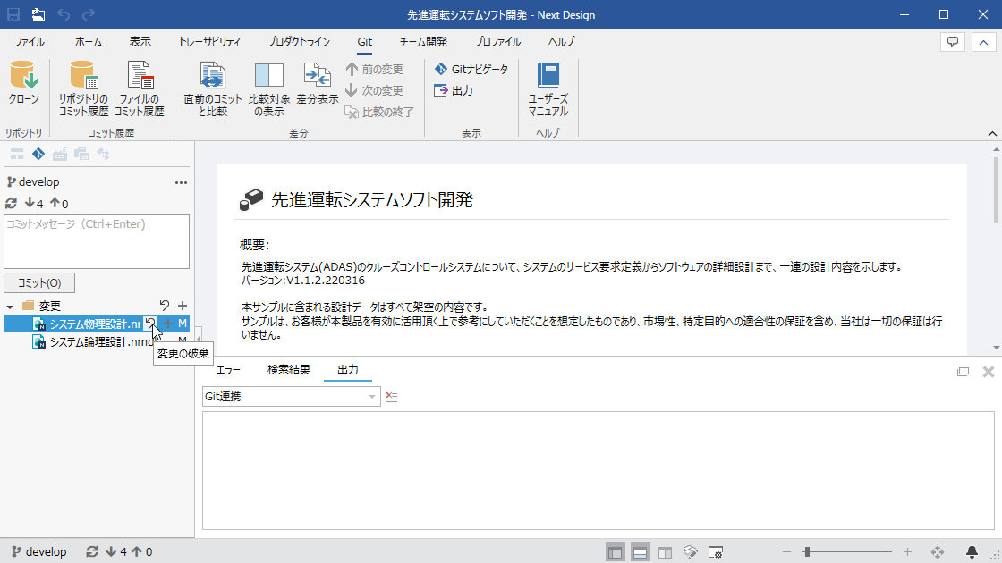This screenshot has height=563, width=1002.
Task: Click the undo icon in title bar
Action: pos(64,14)
